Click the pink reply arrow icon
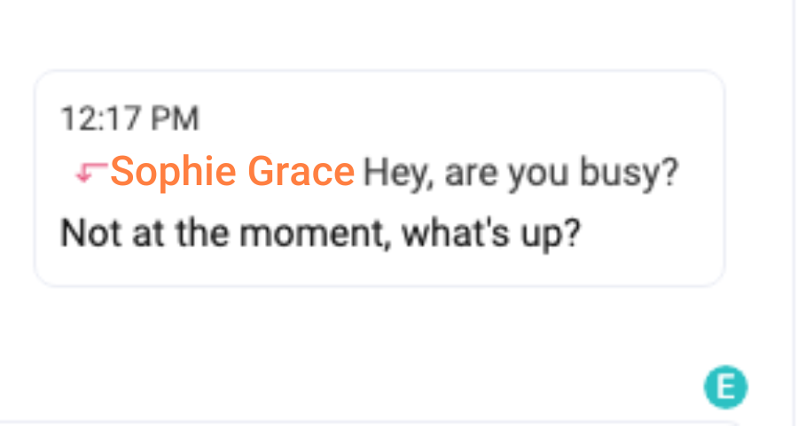This screenshot has width=798, height=426. [x=91, y=172]
